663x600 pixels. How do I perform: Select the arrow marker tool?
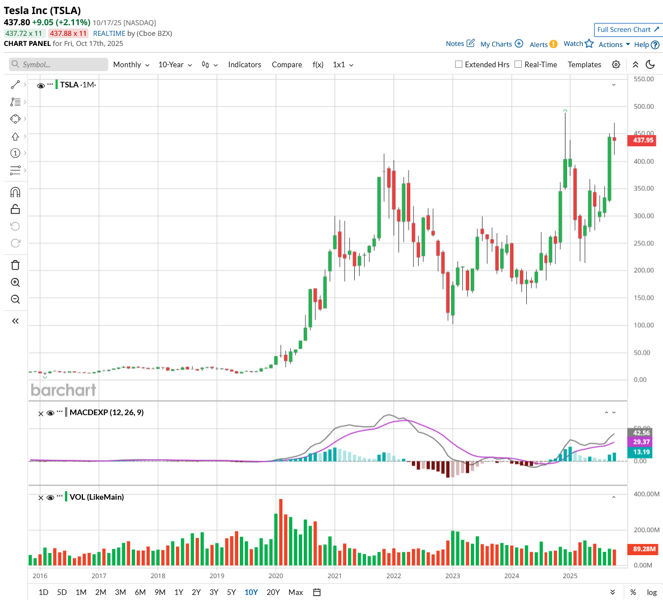(15, 137)
